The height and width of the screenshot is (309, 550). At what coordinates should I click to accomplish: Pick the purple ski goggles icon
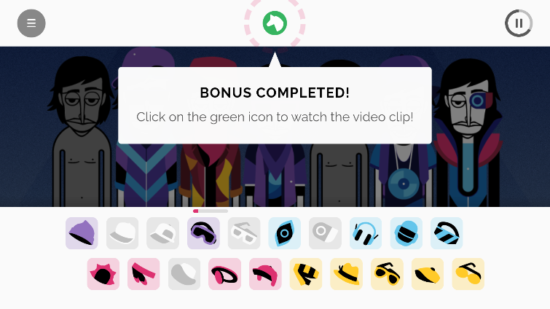point(203,233)
